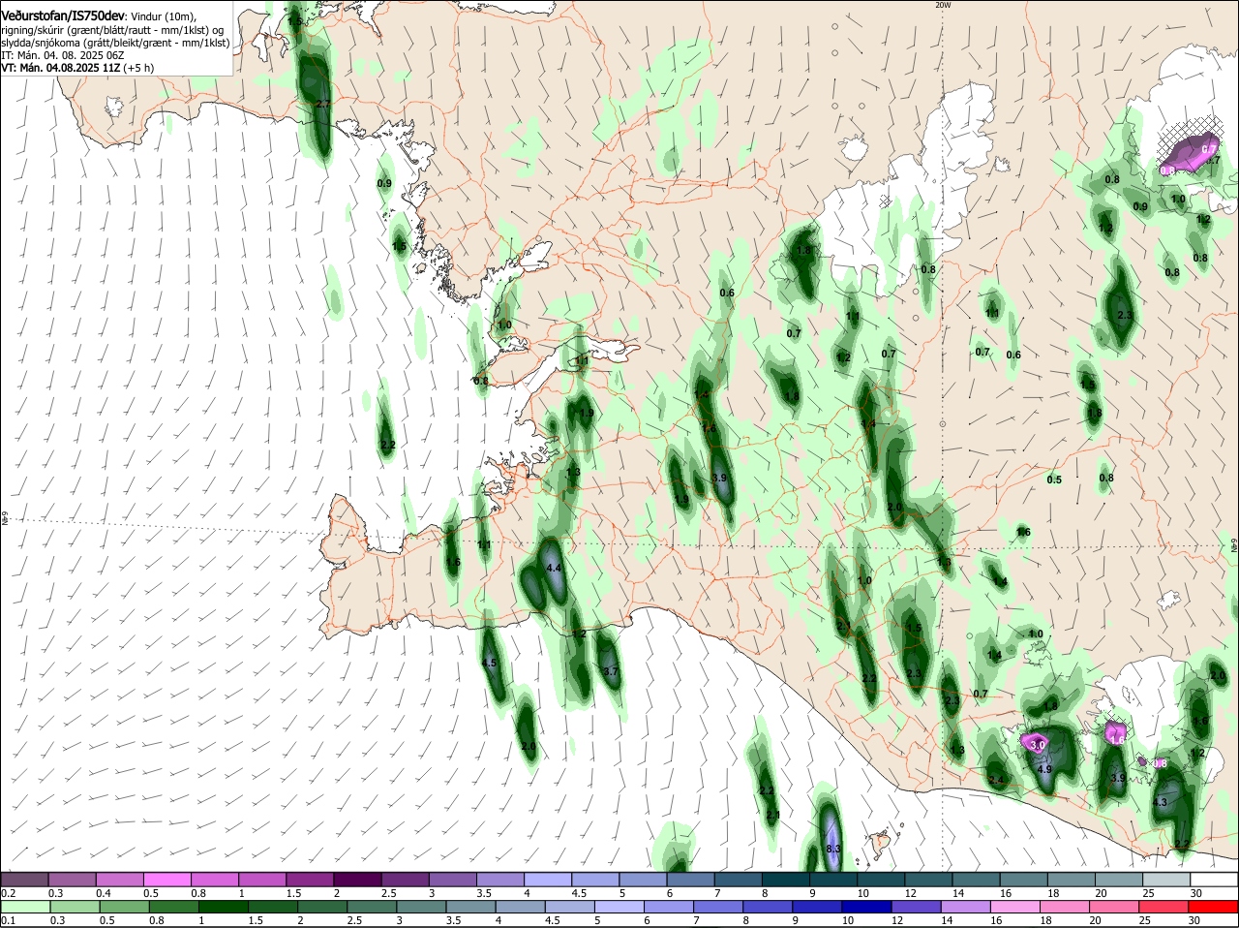The width and height of the screenshot is (1239, 928).
Task: Click the rain legend swatch labeled 20
Action: 1115,906
